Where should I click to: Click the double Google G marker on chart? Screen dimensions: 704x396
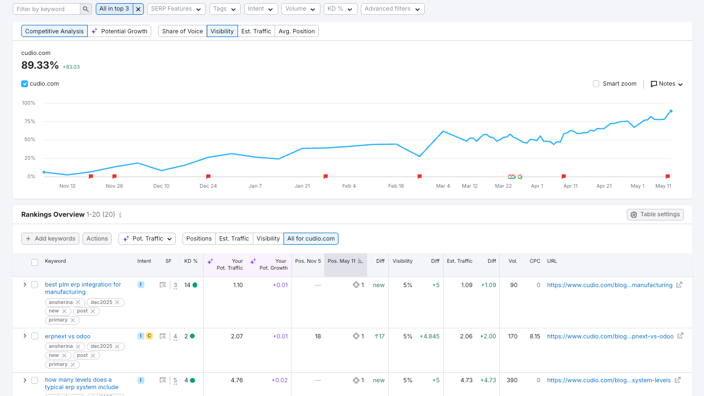click(x=511, y=177)
